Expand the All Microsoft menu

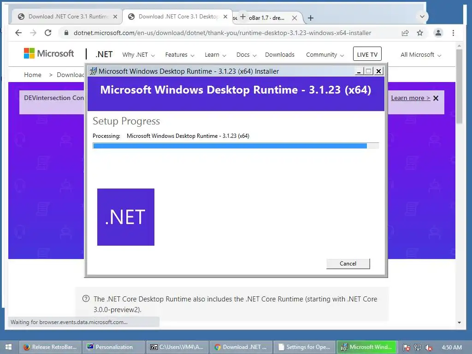tap(421, 55)
